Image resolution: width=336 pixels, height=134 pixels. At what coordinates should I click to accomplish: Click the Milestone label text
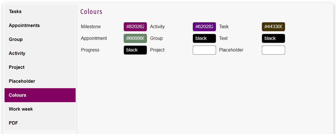click(x=91, y=27)
